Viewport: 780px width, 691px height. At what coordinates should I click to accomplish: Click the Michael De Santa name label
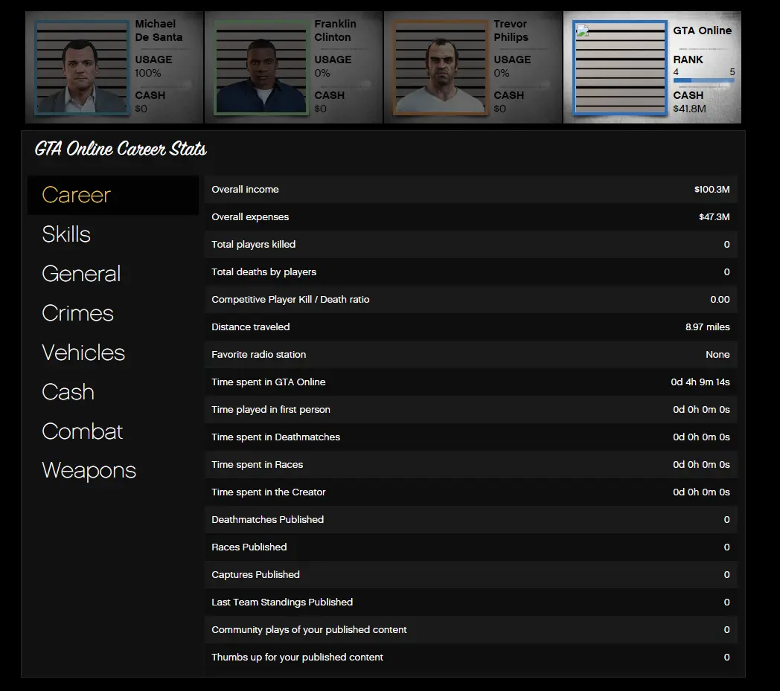[159, 30]
